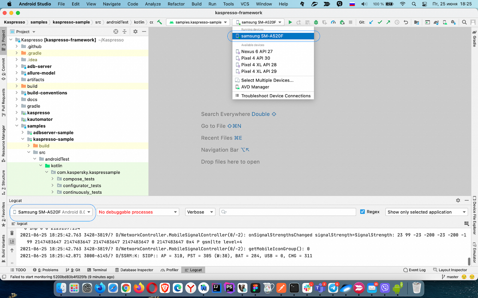Expand the compose_tests package
The width and height of the screenshot is (478, 298).
pyautogui.click(x=53, y=179)
